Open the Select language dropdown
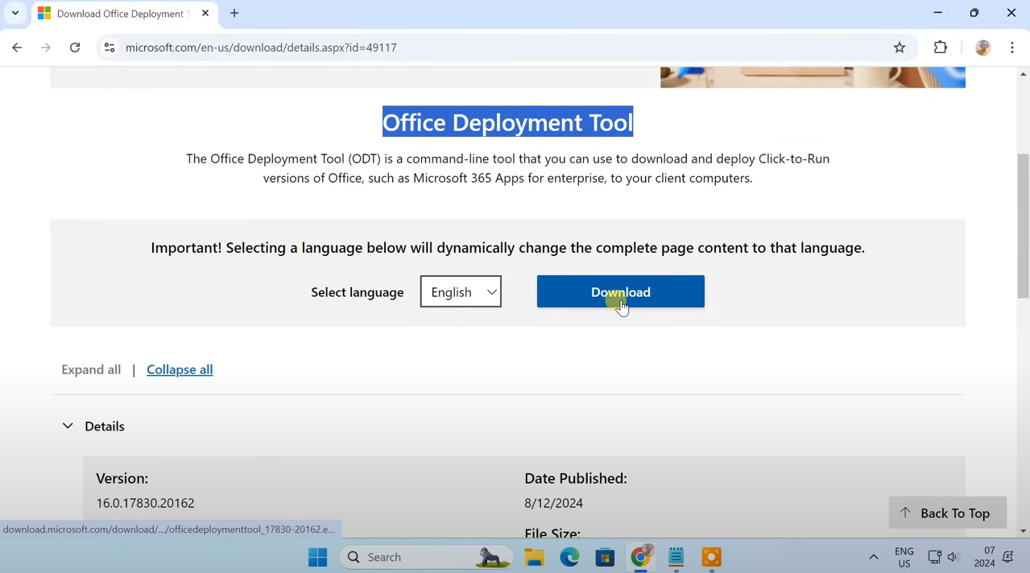 point(461,291)
